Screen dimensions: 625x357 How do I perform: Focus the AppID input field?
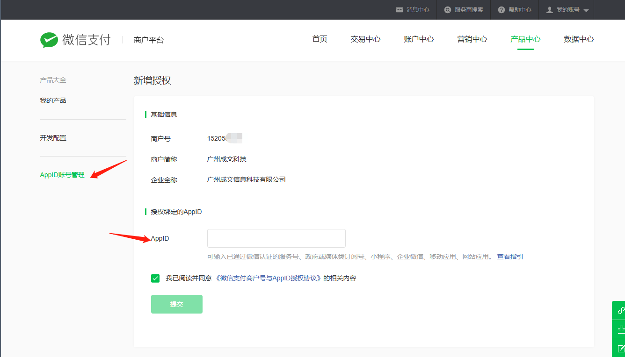(x=276, y=238)
